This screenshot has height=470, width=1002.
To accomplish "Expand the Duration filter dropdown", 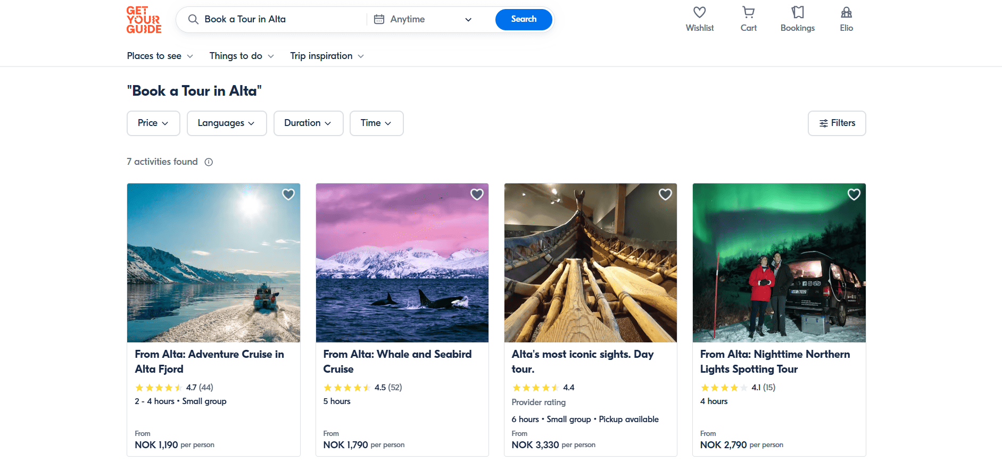I will point(308,123).
